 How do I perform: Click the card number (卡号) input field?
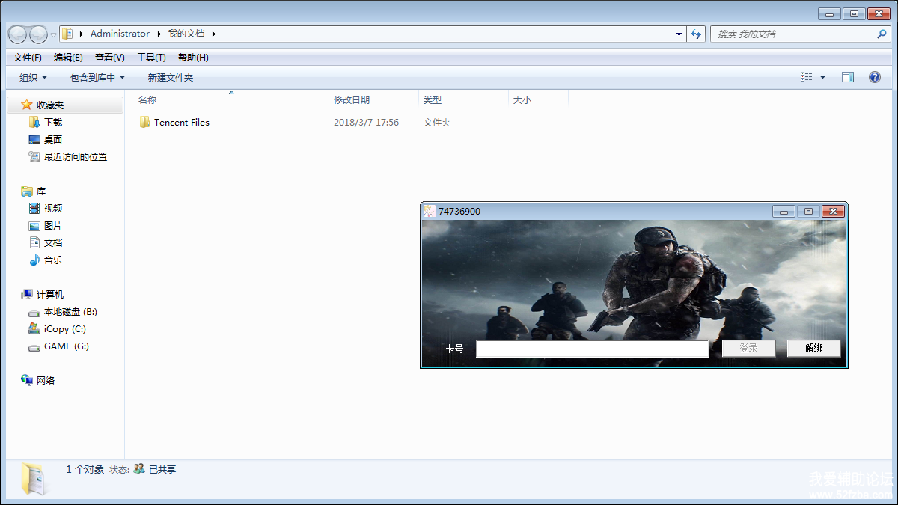point(592,349)
